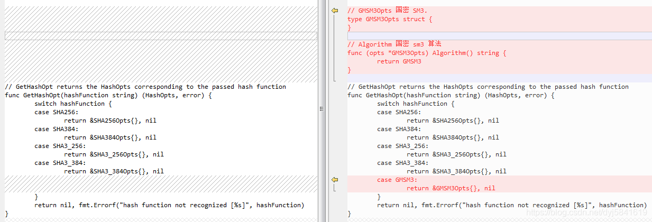Select line 'type GMSM3Opts struct {'
652x222 pixels.
click(x=390, y=19)
